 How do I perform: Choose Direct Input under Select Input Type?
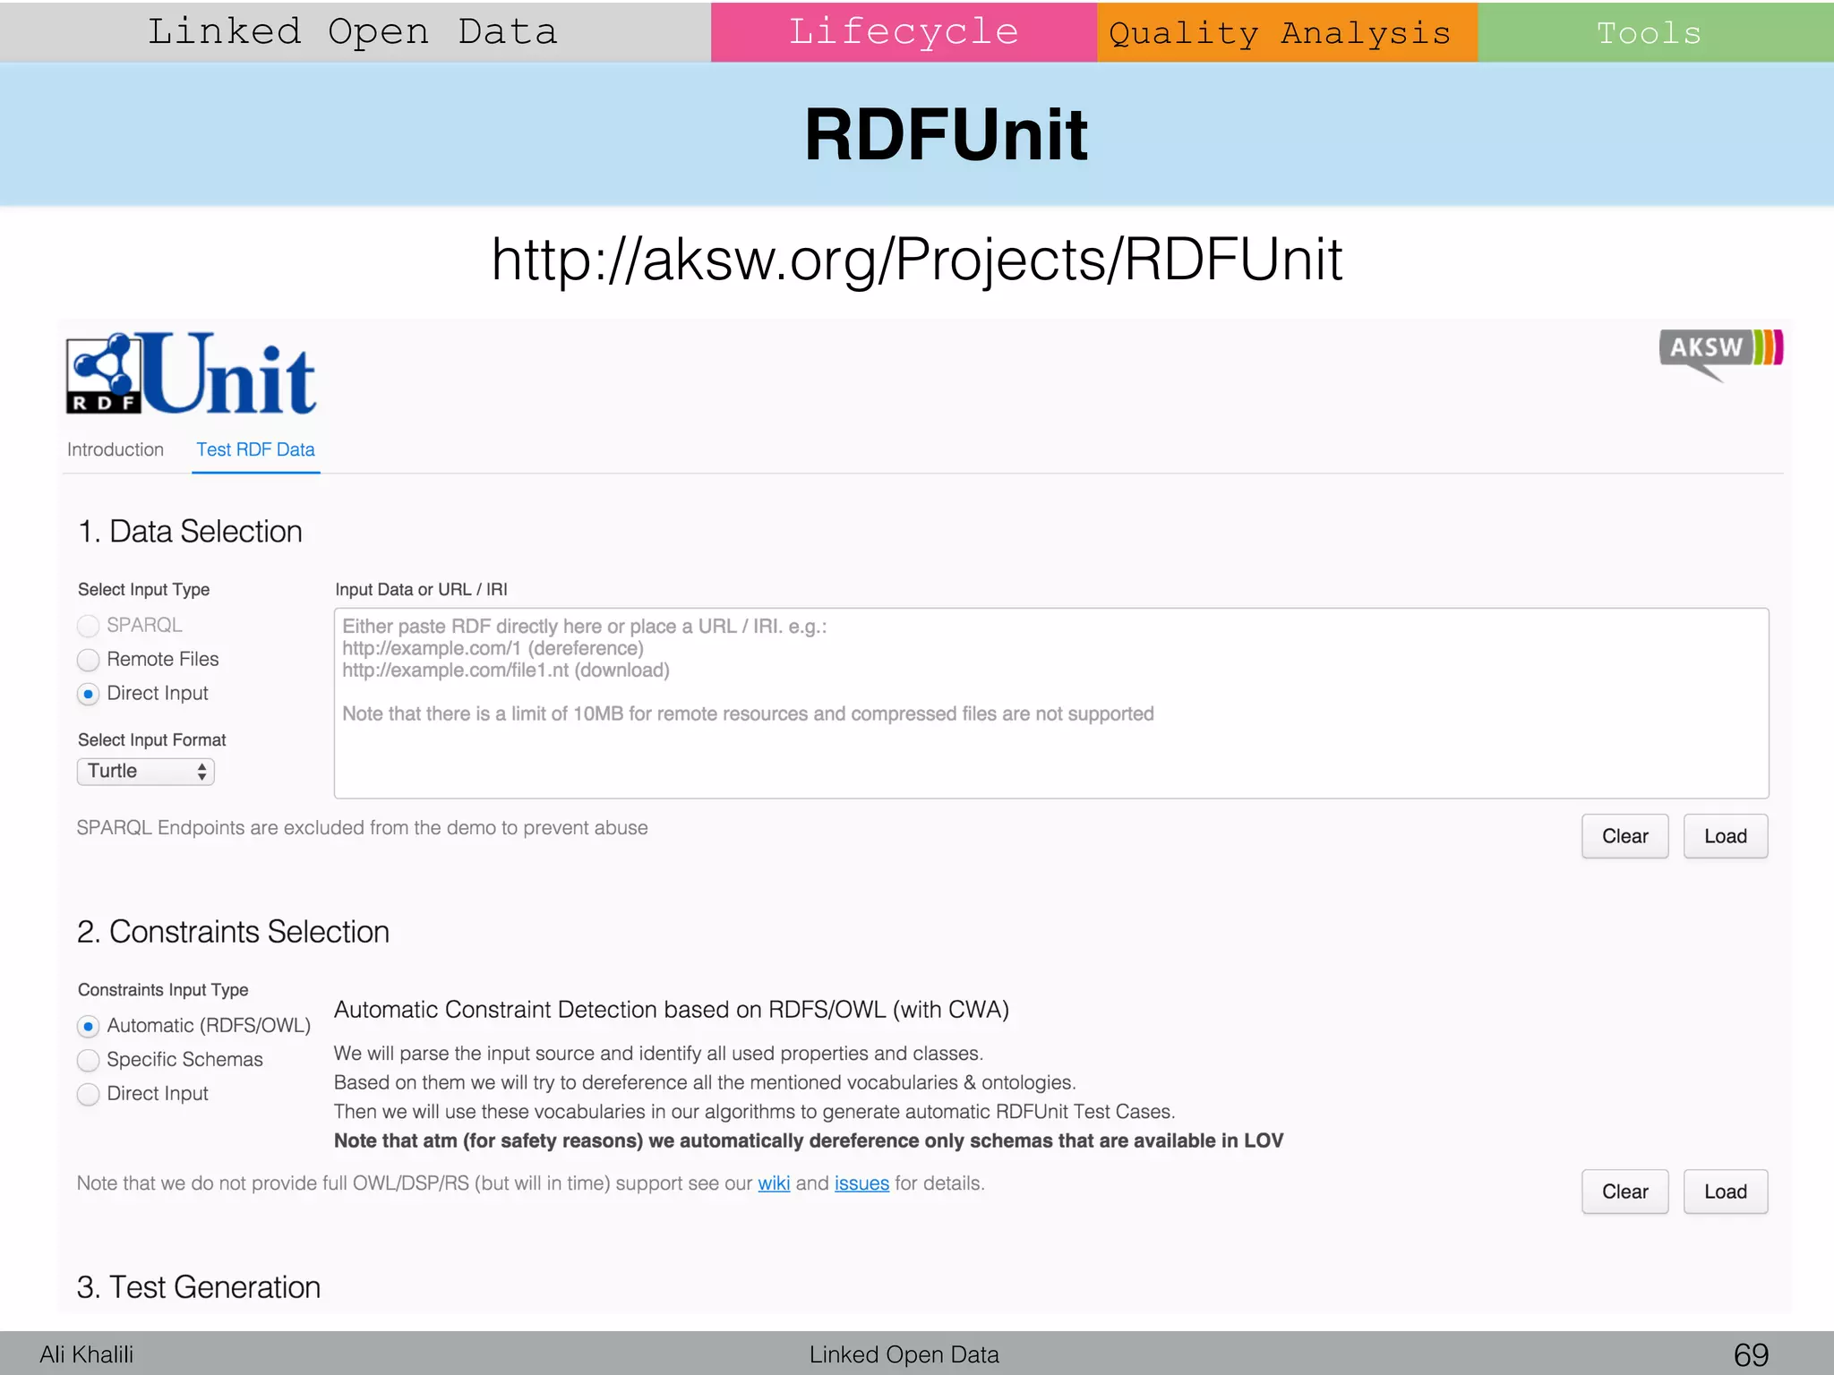coord(88,694)
